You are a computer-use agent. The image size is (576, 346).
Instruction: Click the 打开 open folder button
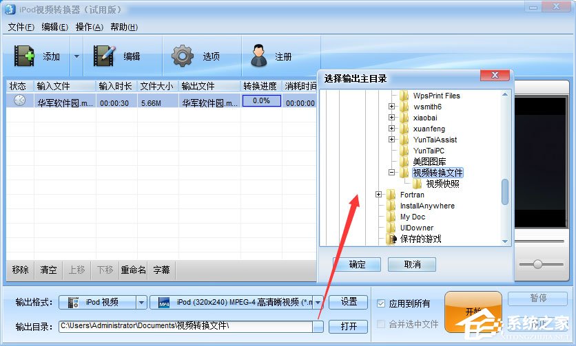click(x=348, y=326)
